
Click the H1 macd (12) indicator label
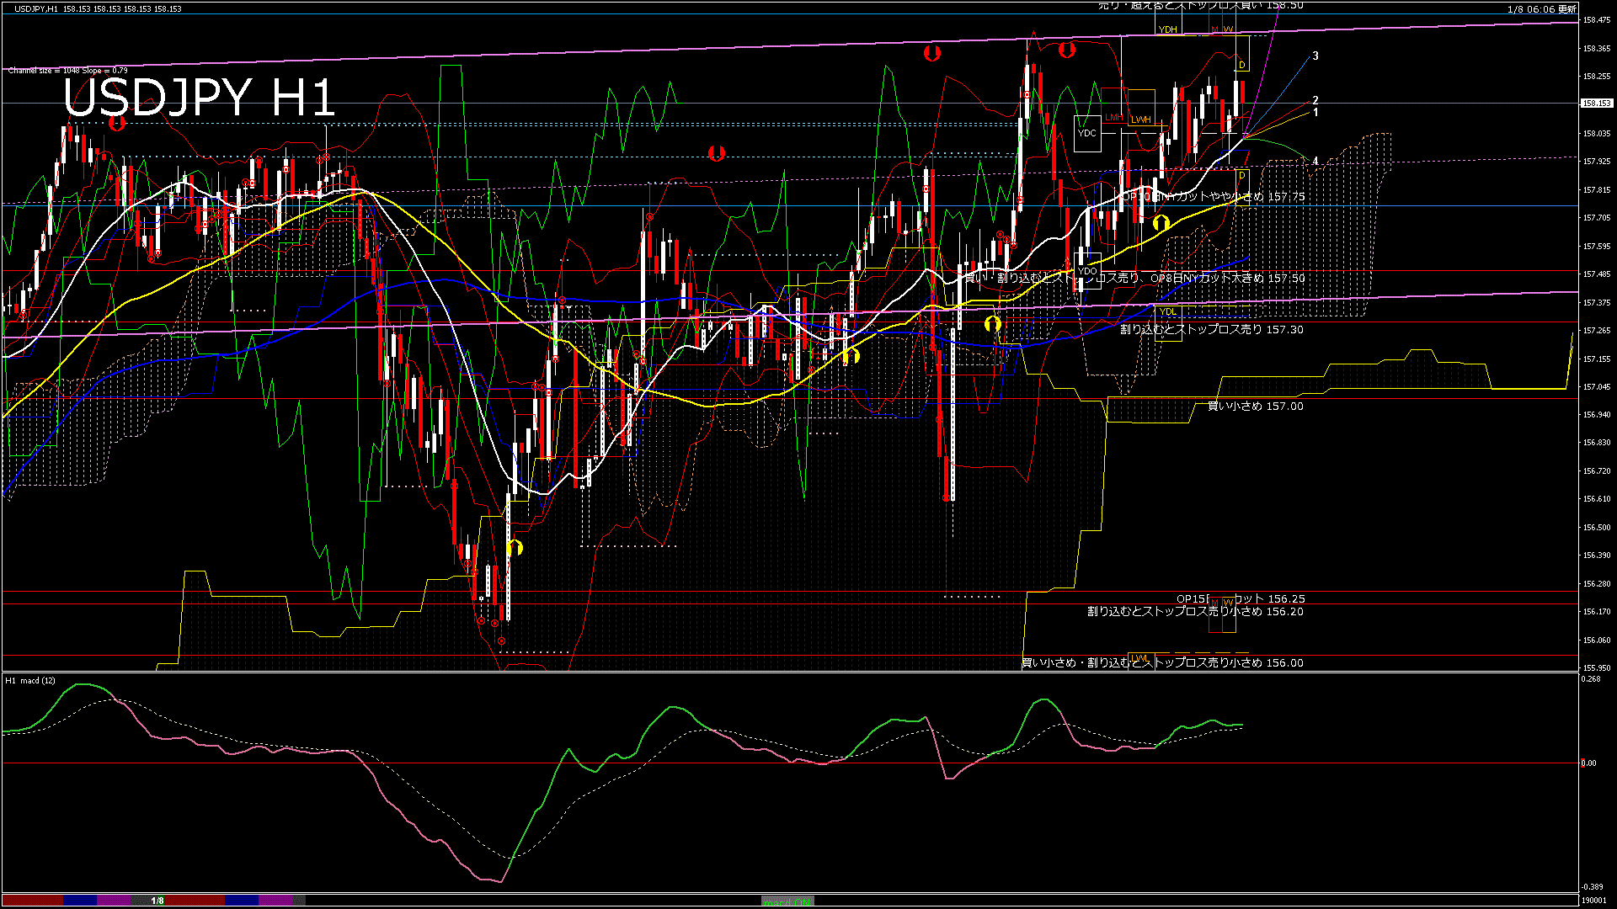click(30, 680)
